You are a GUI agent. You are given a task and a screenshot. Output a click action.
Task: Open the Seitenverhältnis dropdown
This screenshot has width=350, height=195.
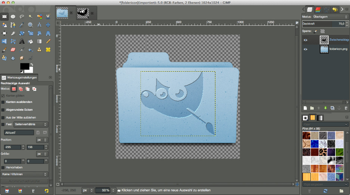(x=31, y=125)
